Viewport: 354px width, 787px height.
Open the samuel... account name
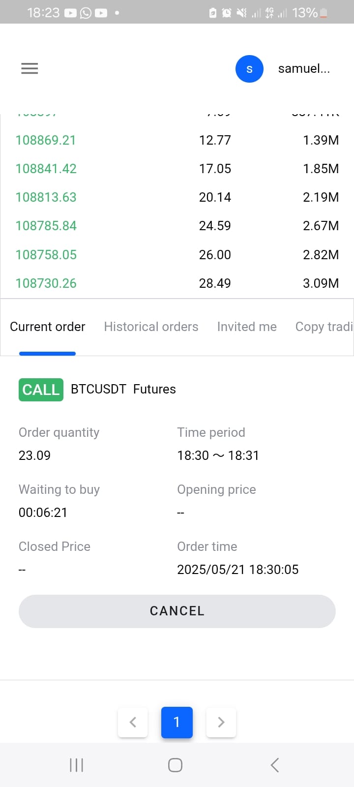coord(304,69)
